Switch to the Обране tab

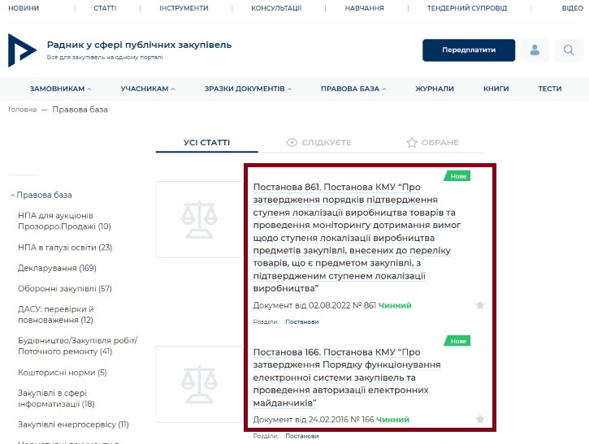(432, 143)
